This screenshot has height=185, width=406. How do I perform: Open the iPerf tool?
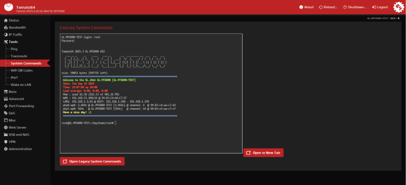point(14,77)
